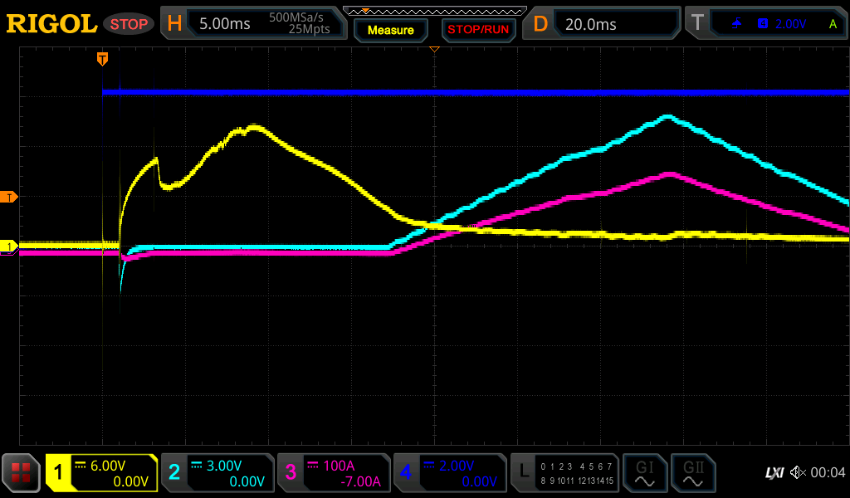850x498 pixels.
Task: Click the RIGOL logo
Action: click(51, 24)
